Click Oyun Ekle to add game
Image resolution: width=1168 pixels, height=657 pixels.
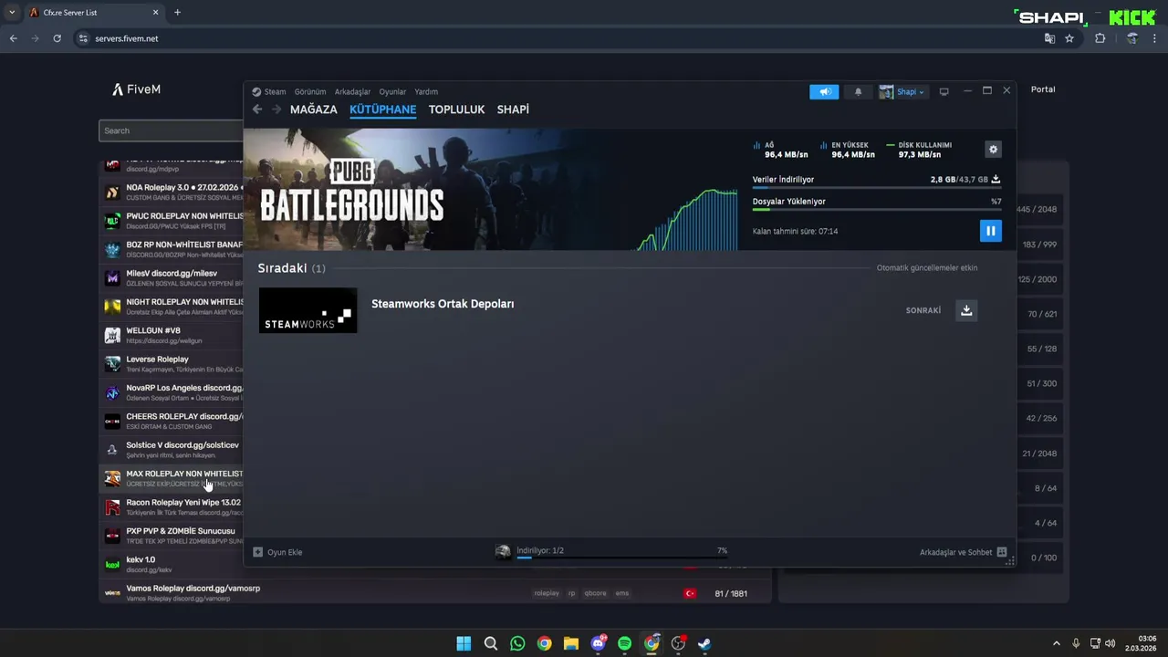click(277, 552)
